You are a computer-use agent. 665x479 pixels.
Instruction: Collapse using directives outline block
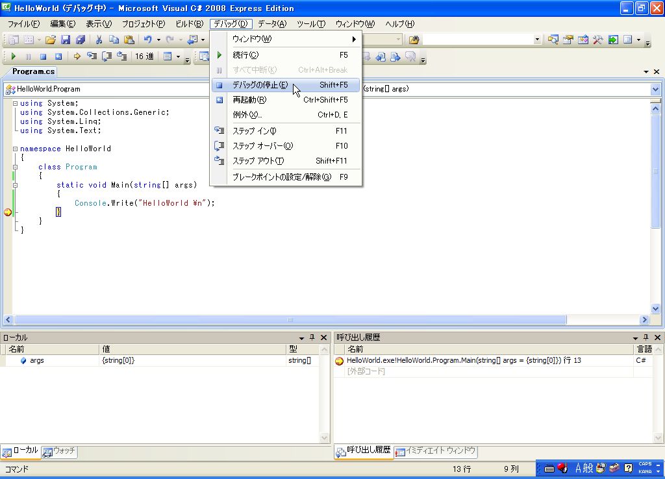click(x=16, y=103)
